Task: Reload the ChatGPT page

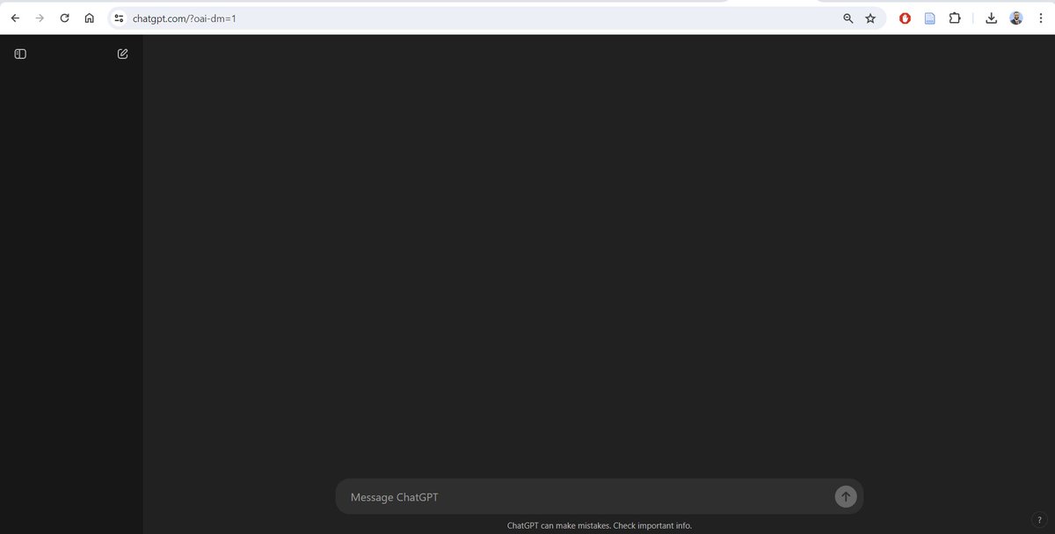Action: [64, 18]
